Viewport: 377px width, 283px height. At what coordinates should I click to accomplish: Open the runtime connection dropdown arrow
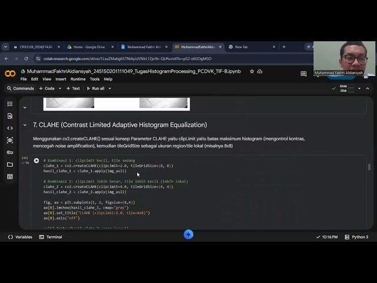(x=359, y=88)
